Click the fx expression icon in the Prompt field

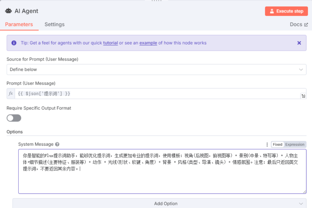pyautogui.click(x=11, y=93)
